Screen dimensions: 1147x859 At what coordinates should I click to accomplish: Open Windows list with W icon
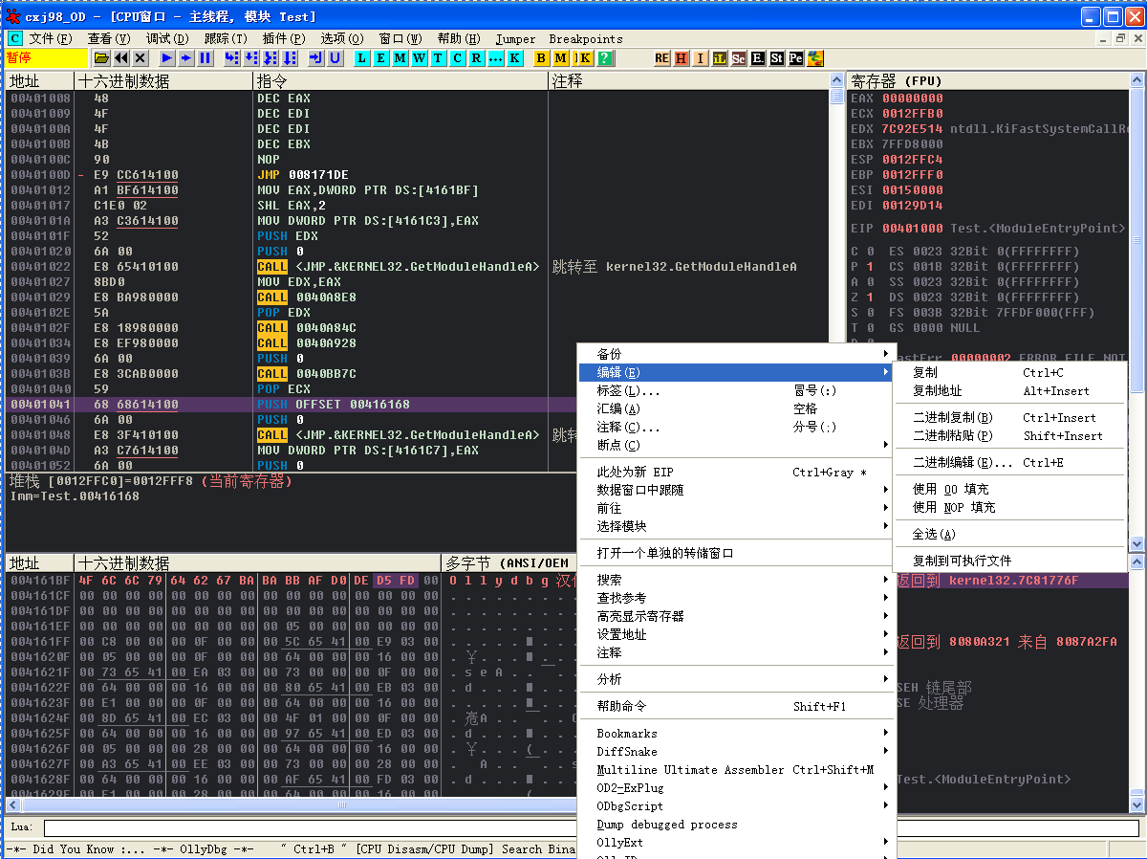(x=420, y=58)
